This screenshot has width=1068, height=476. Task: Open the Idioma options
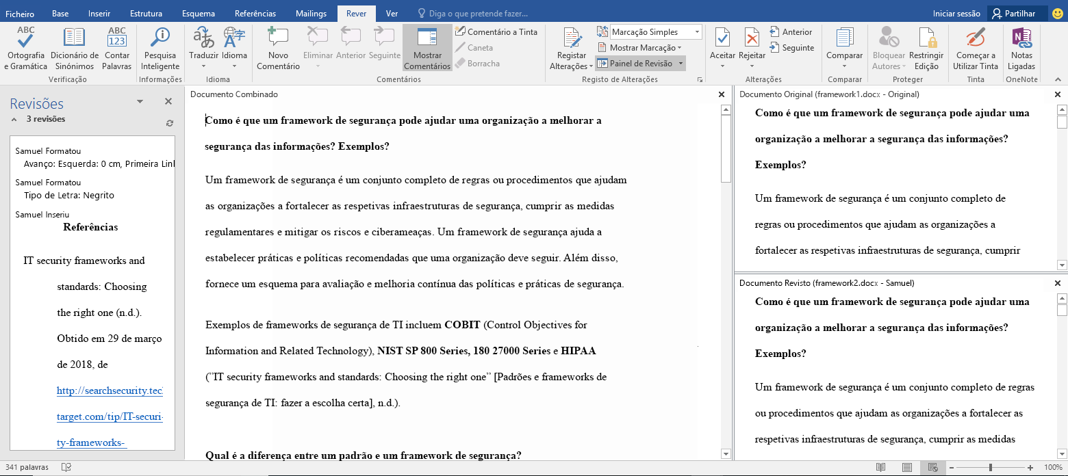click(234, 49)
